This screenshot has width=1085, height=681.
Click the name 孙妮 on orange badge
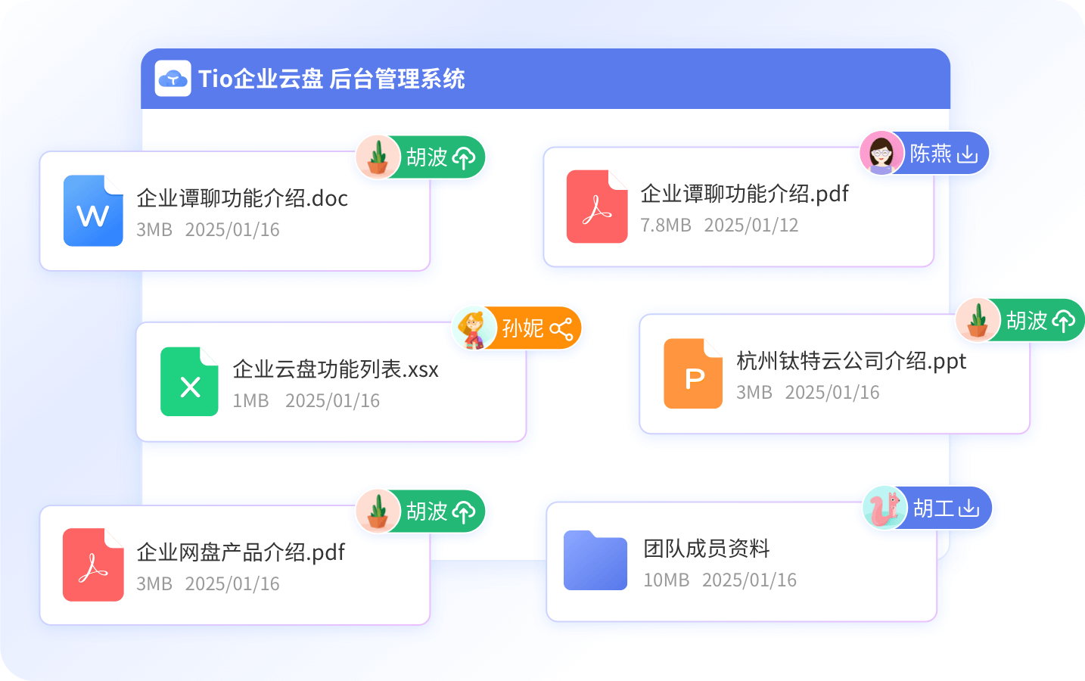point(523,328)
